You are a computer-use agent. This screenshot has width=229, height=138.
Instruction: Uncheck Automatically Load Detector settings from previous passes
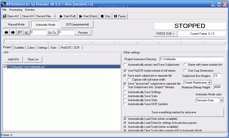click(x=125, y=123)
